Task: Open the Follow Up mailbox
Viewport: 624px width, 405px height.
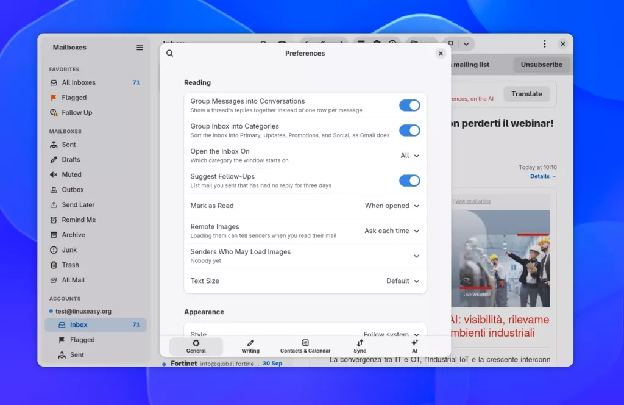Action: (96, 113)
